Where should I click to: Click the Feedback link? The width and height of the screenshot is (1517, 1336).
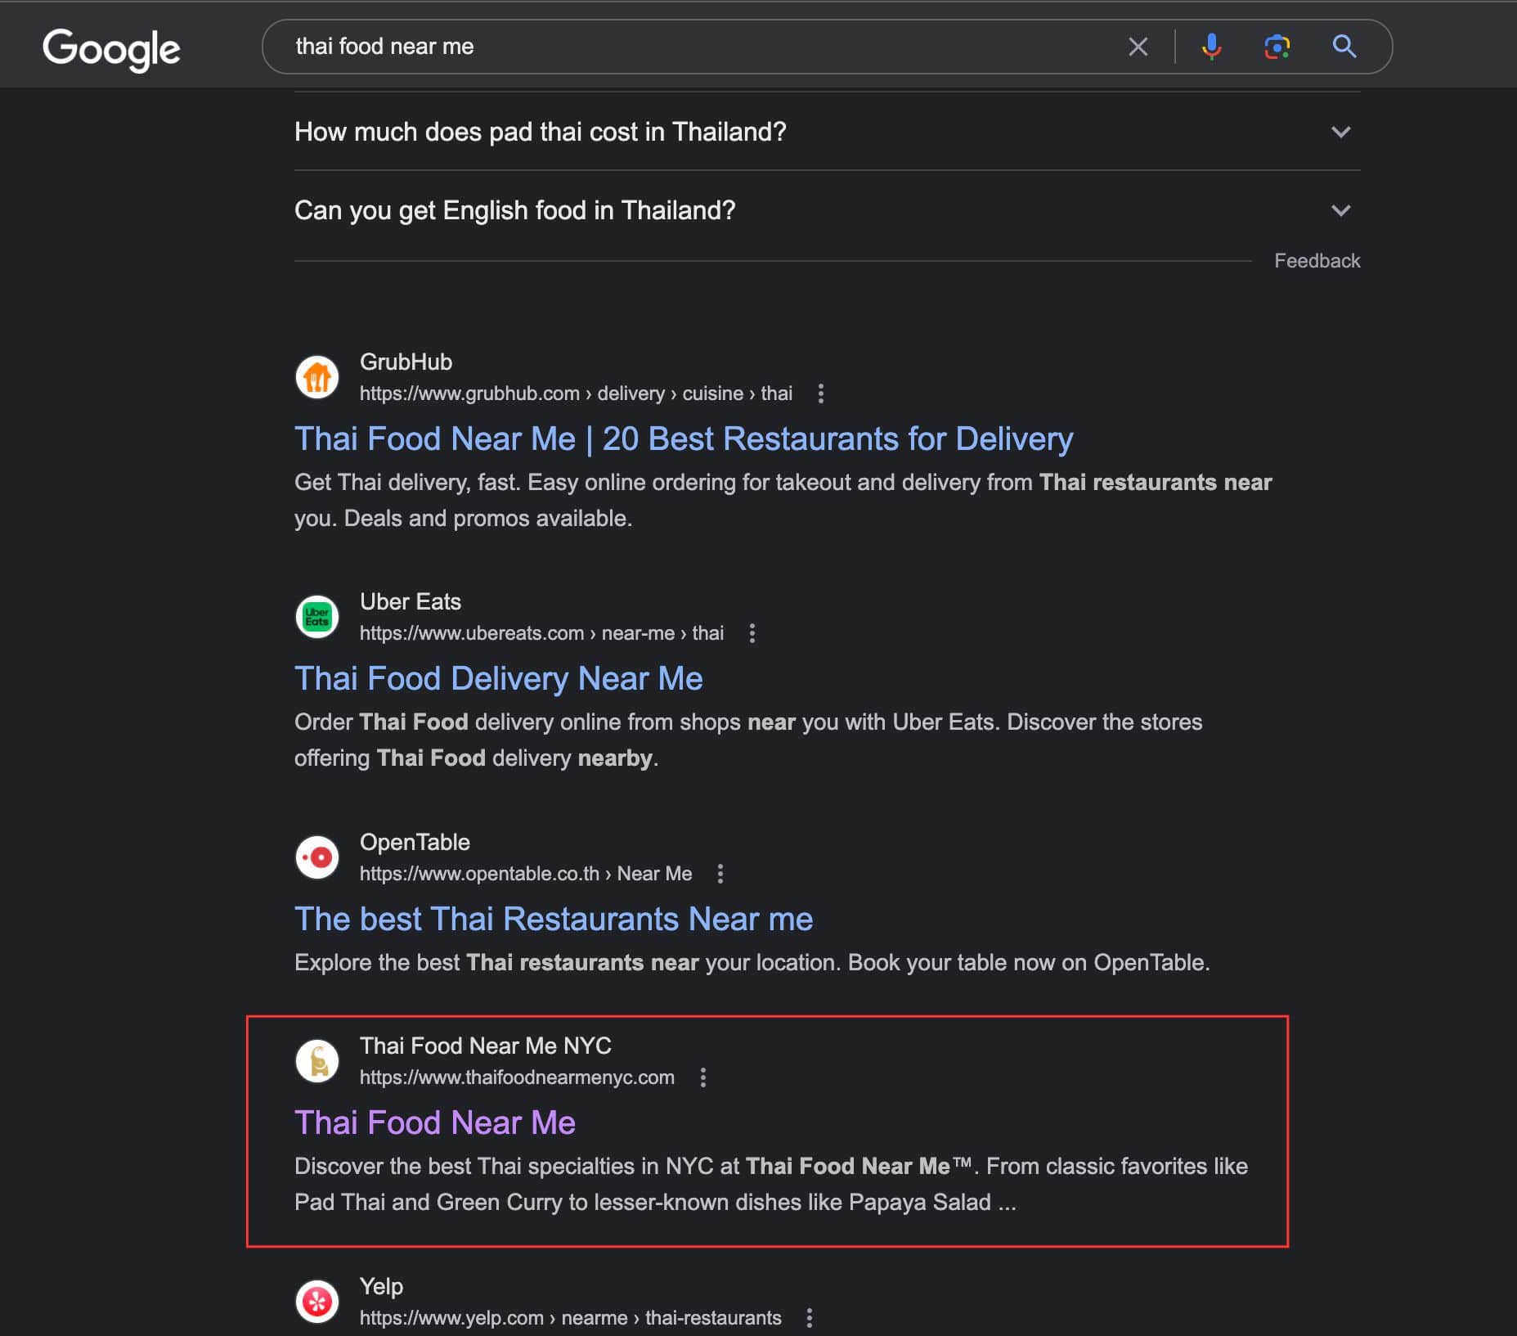pyautogui.click(x=1317, y=261)
